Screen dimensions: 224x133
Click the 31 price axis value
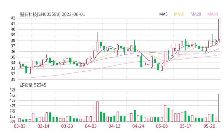pyautogui.click(x=13, y=79)
